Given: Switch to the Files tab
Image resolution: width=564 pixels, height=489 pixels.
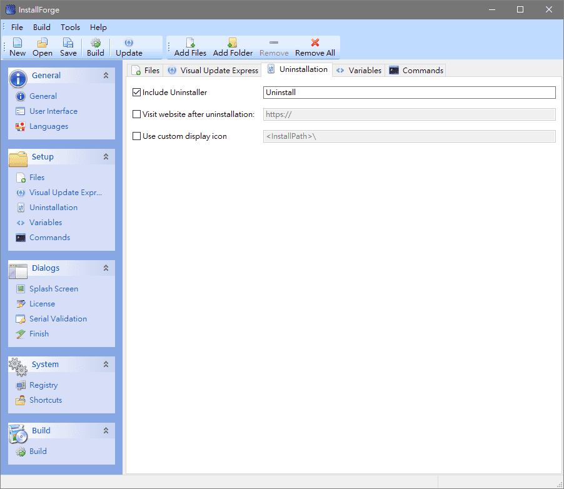Looking at the screenshot, I should [145, 71].
